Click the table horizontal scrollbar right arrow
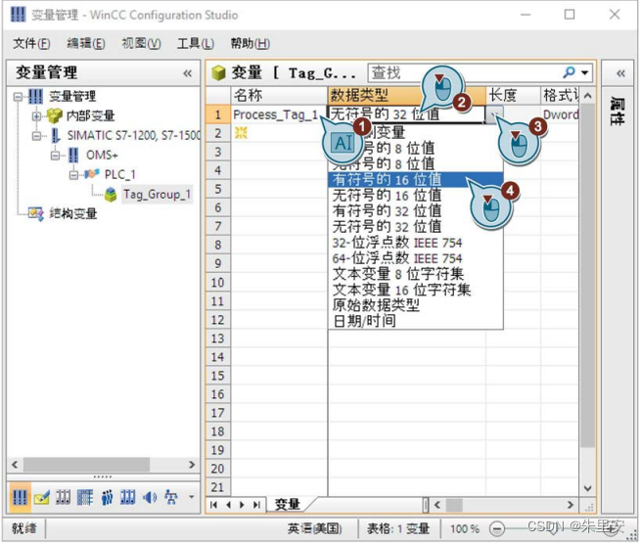The height and width of the screenshot is (543, 640). click(x=571, y=505)
